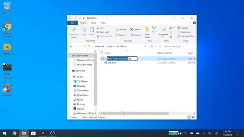Open OneDrive in navigation pane
This screenshot has width=244, height=137.
80,71
